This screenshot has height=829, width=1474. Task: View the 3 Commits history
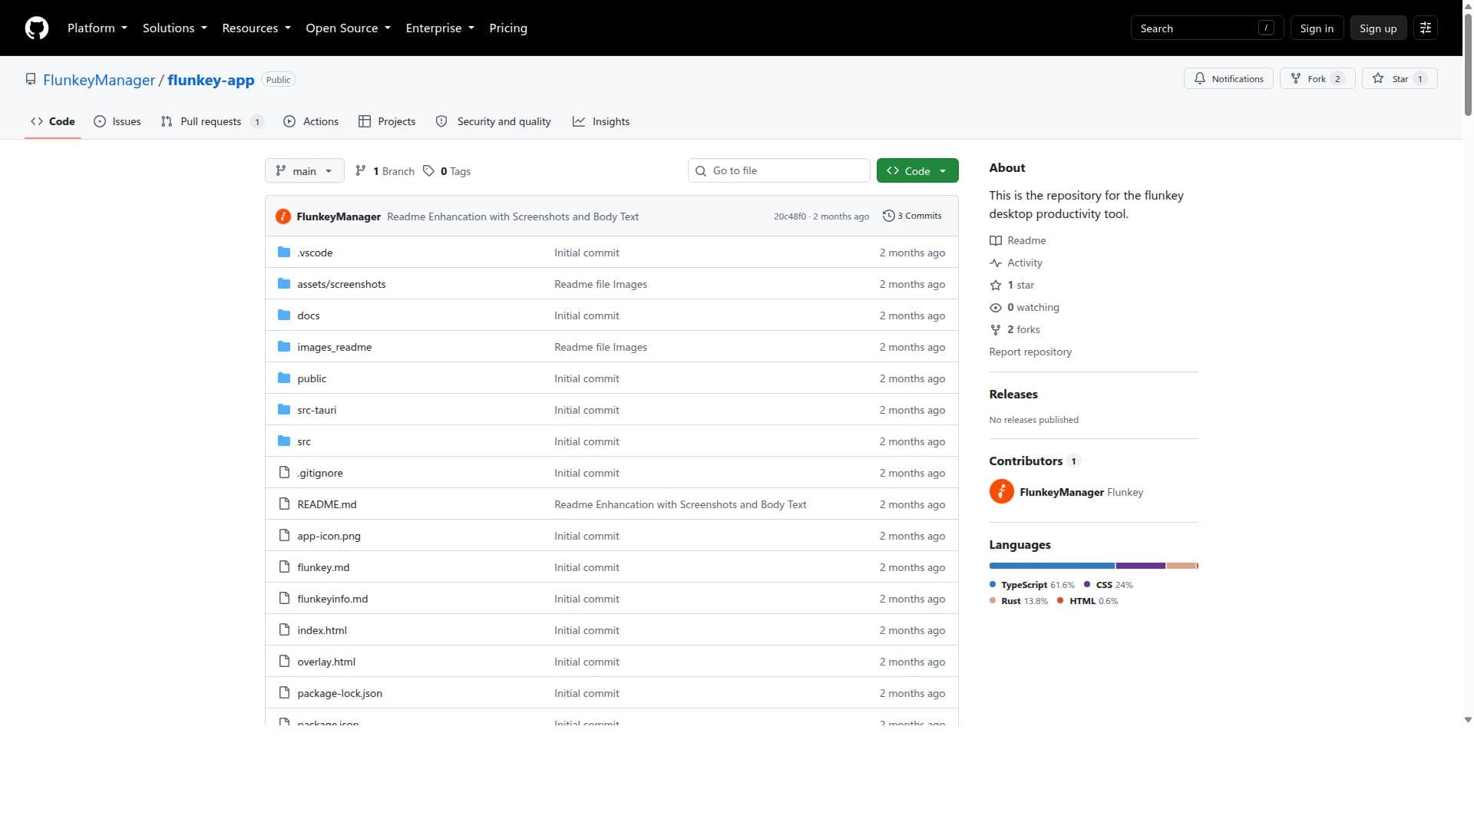[x=912, y=216]
